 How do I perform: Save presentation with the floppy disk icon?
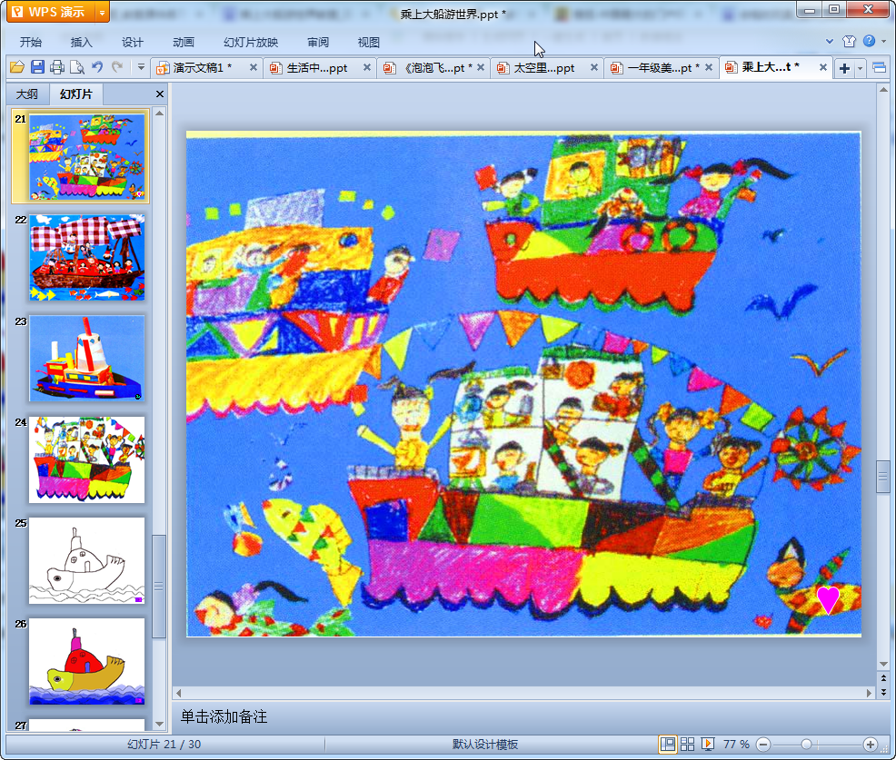[x=37, y=67]
